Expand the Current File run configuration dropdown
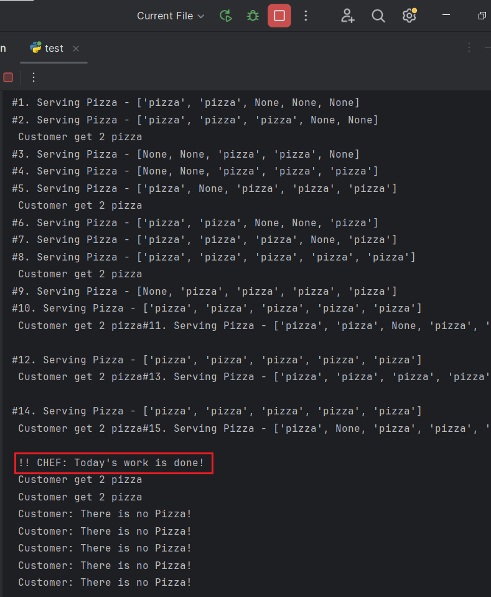 (171, 16)
